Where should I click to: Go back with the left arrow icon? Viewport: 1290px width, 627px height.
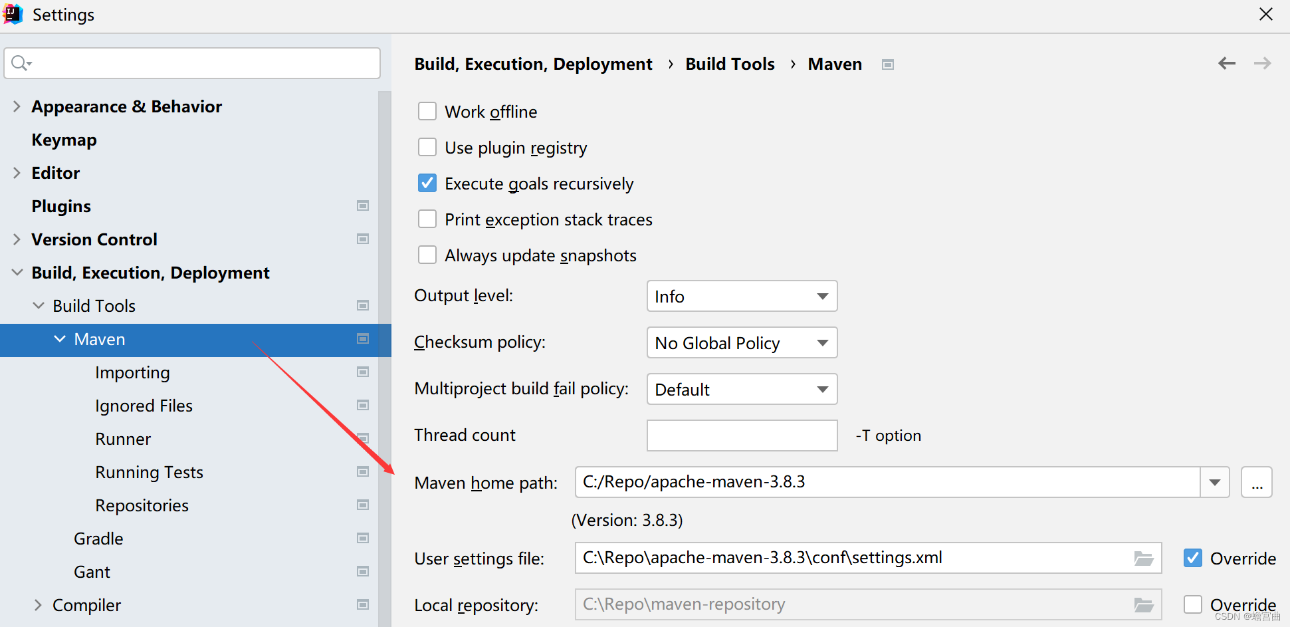pyautogui.click(x=1226, y=63)
